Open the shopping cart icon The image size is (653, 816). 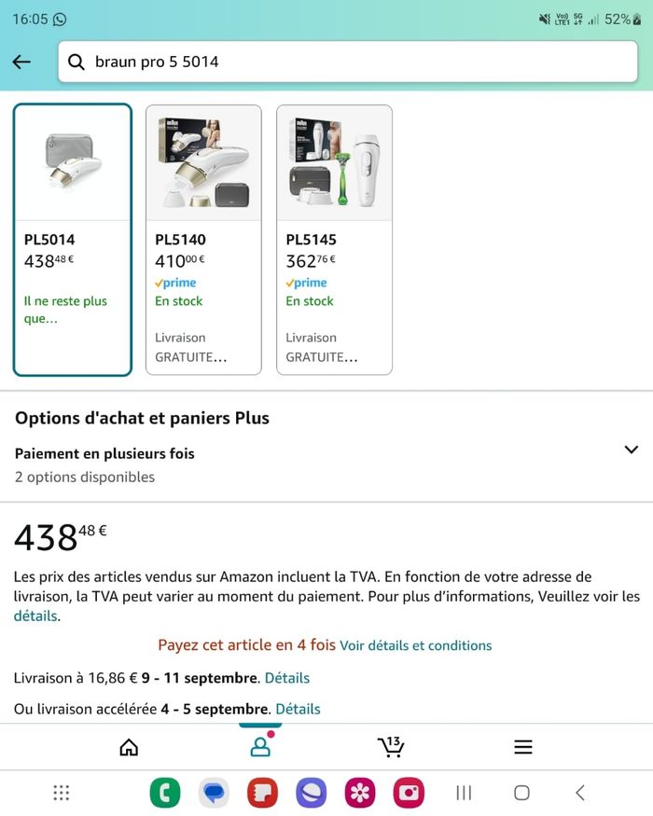click(391, 746)
